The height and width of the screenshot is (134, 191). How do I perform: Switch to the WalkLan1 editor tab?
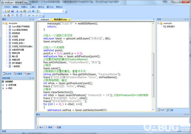[45, 20]
